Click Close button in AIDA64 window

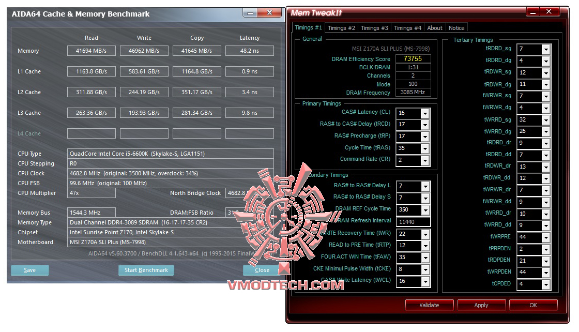click(262, 270)
